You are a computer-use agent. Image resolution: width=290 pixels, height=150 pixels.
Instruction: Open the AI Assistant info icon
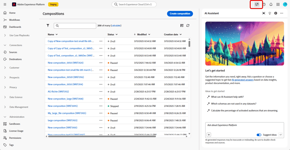tap(276, 13)
